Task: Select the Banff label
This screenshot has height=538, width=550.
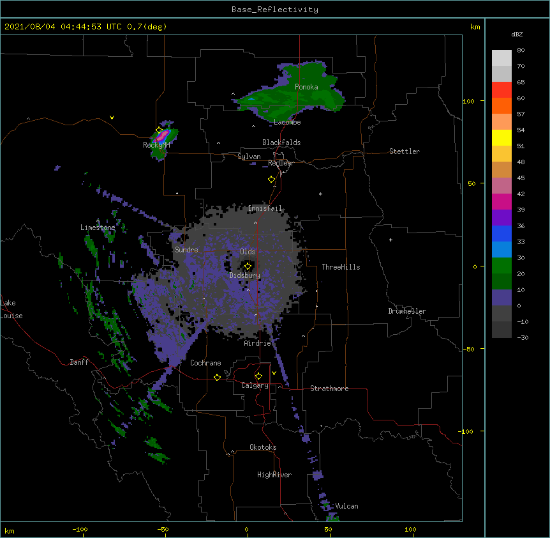Action: tap(79, 362)
